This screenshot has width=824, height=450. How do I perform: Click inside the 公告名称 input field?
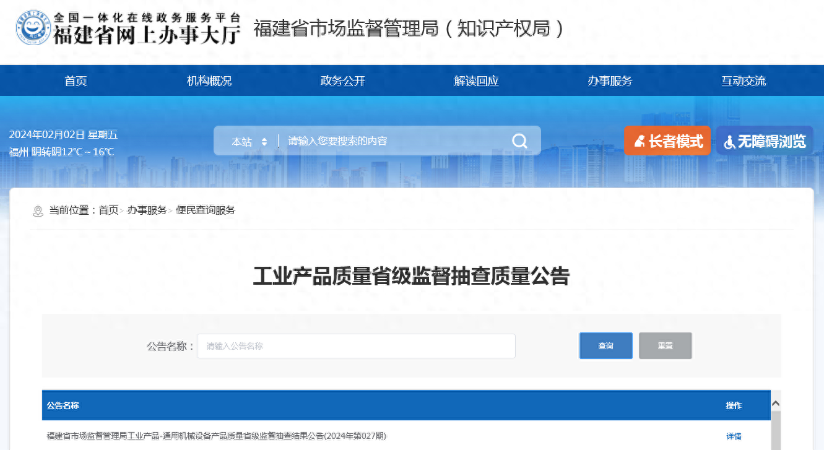(356, 345)
